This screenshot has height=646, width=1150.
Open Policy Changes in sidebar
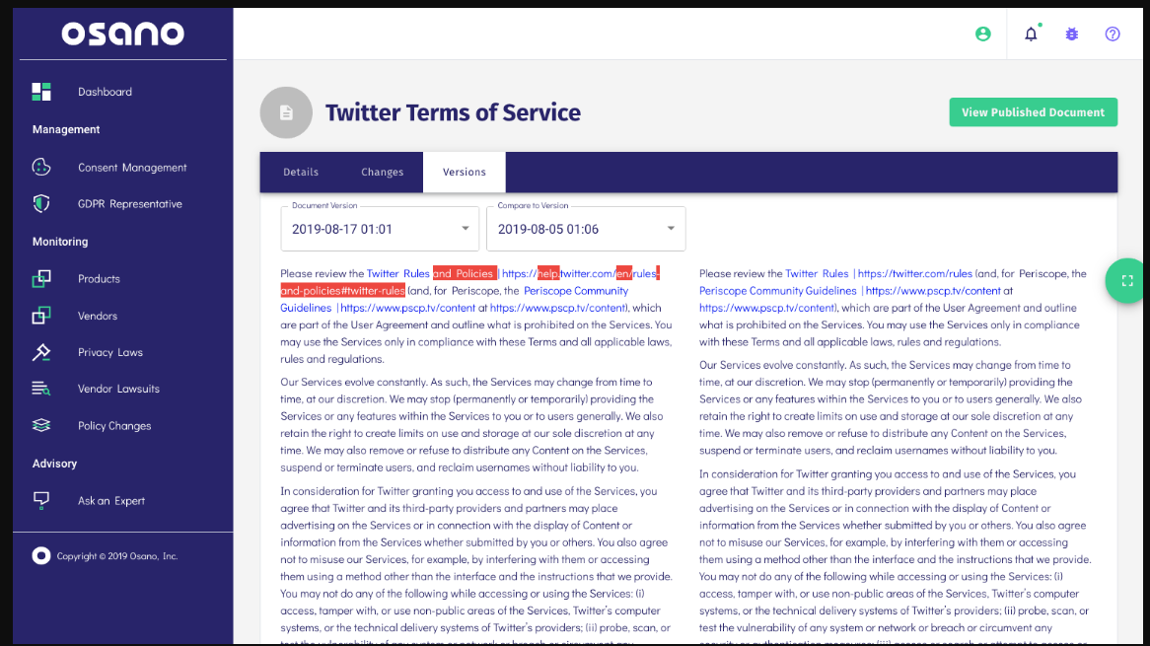[114, 426]
